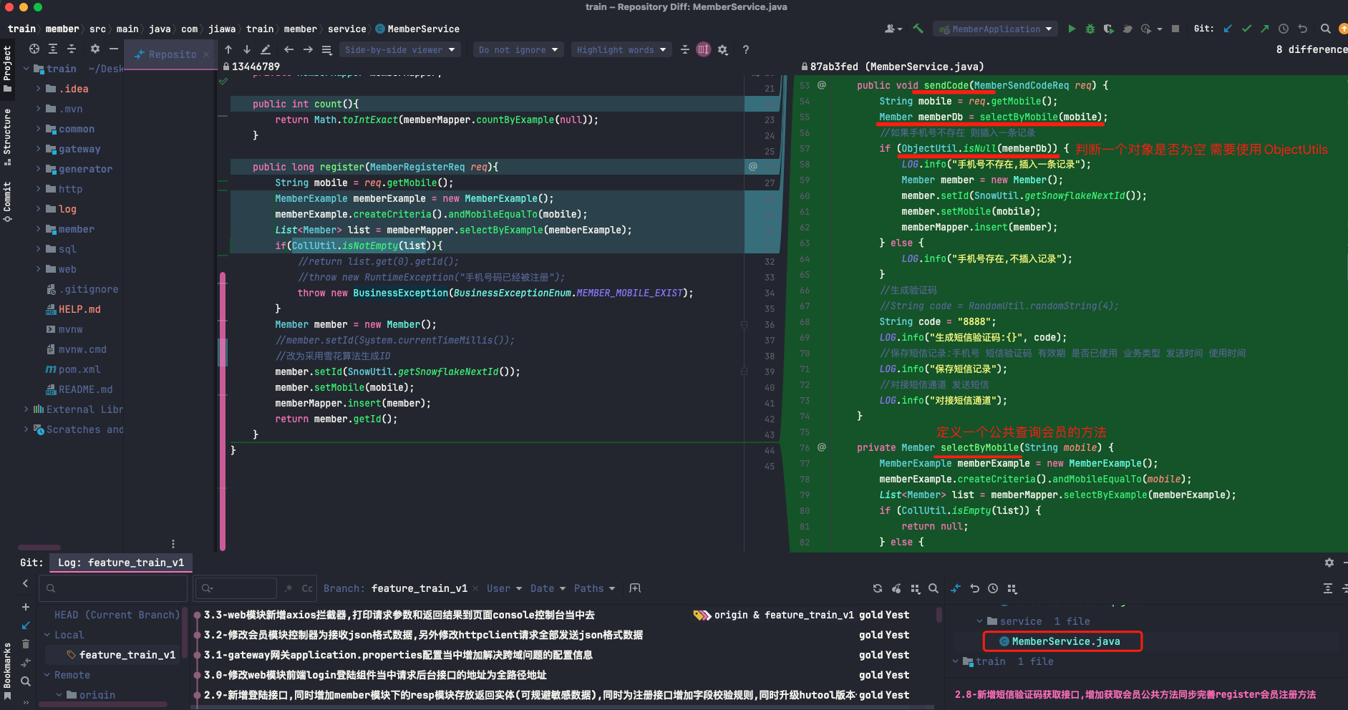Start debugging with the bug icon
This screenshot has height=710, width=1348.
(x=1090, y=29)
